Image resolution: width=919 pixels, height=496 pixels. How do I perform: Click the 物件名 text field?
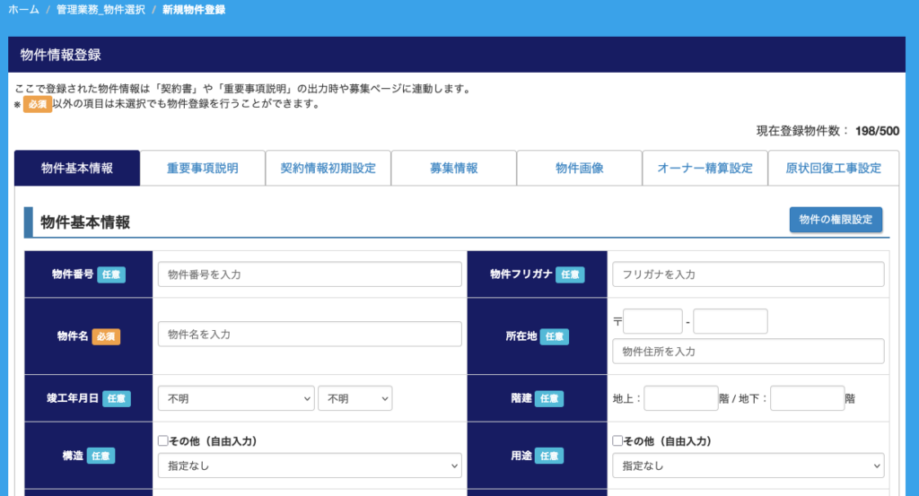[309, 334]
